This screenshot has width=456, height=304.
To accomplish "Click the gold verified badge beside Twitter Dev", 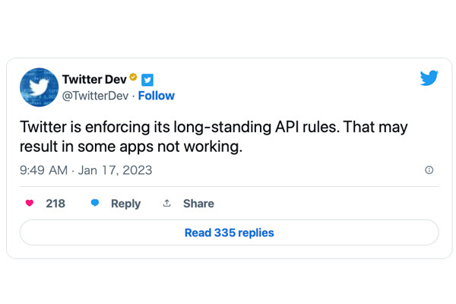I will (133, 77).
